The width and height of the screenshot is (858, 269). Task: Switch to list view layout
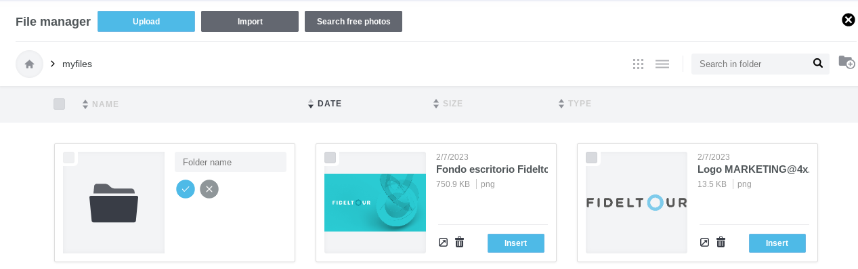click(x=662, y=64)
